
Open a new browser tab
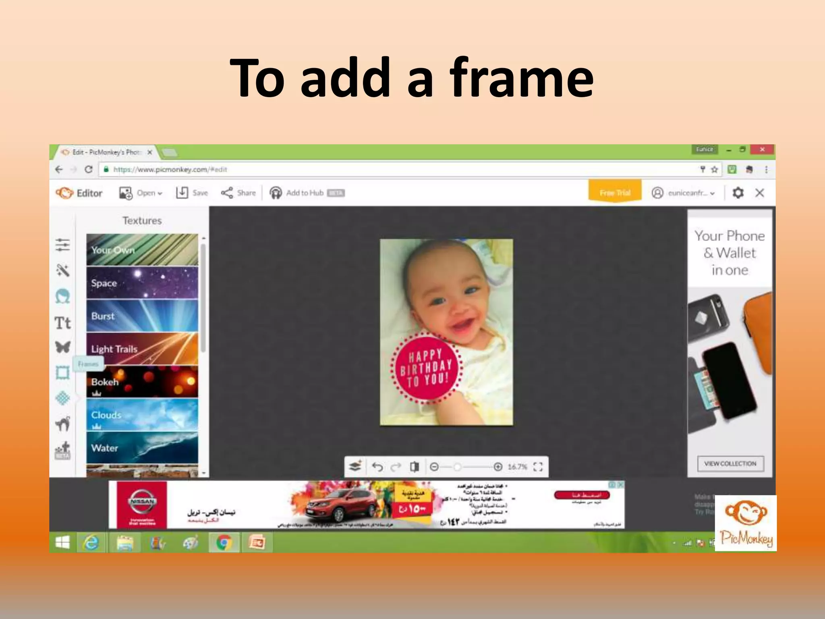pos(169,152)
